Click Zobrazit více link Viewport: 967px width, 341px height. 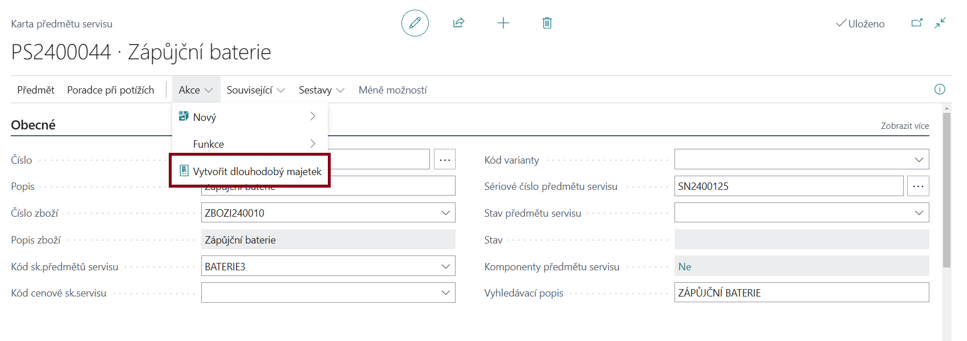905,125
